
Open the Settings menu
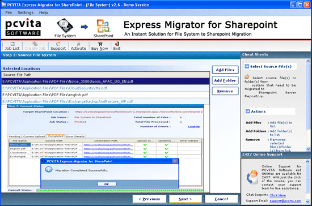(x=26, y=12)
